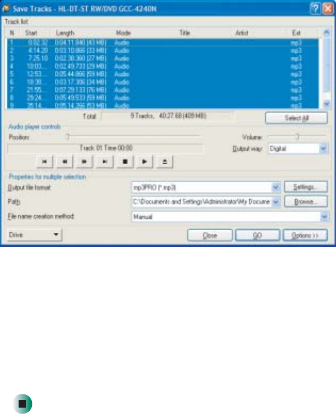The width and height of the screenshot is (336, 414).
Task: Skip to previous track button
Action: (x=44, y=162)
